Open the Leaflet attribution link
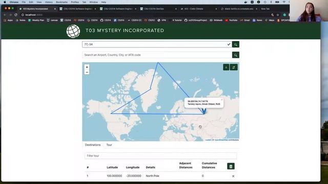The height and width of the screenshot is (184, 328). coord(208,140)
